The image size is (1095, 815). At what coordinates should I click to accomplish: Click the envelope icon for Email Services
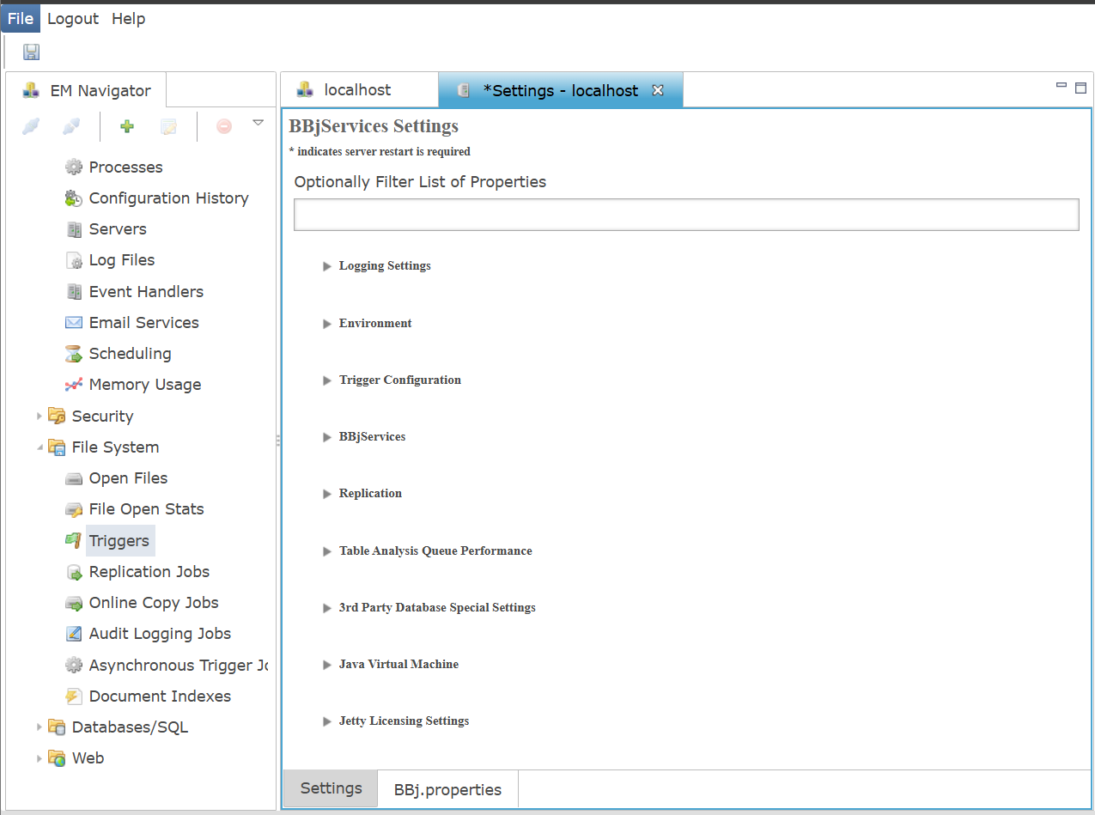pyautogui.click(x=74, y=323)
